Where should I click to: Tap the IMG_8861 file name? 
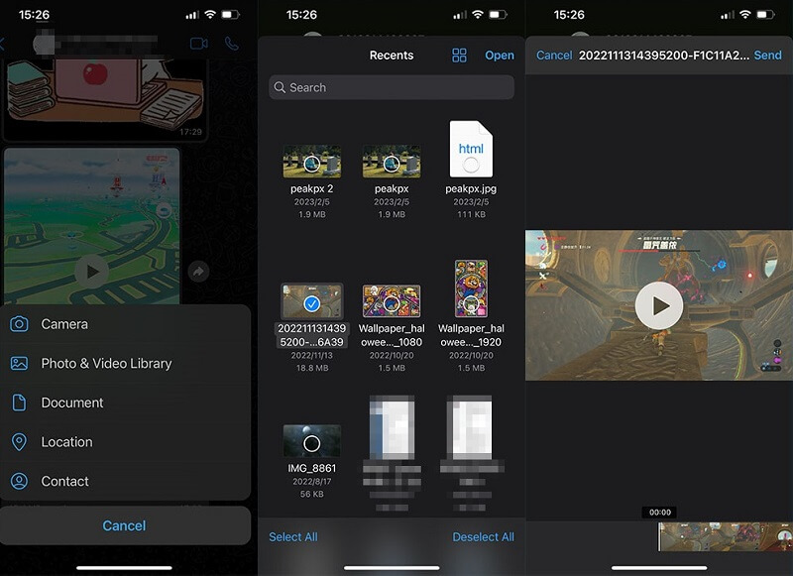pos(311,468)
